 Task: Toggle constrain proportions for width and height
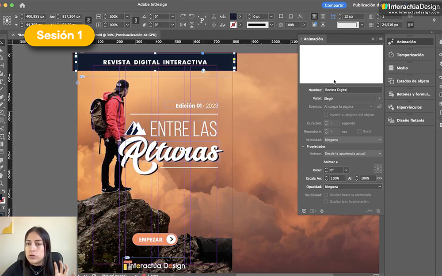pyautogui.click(x=88, y=20)
